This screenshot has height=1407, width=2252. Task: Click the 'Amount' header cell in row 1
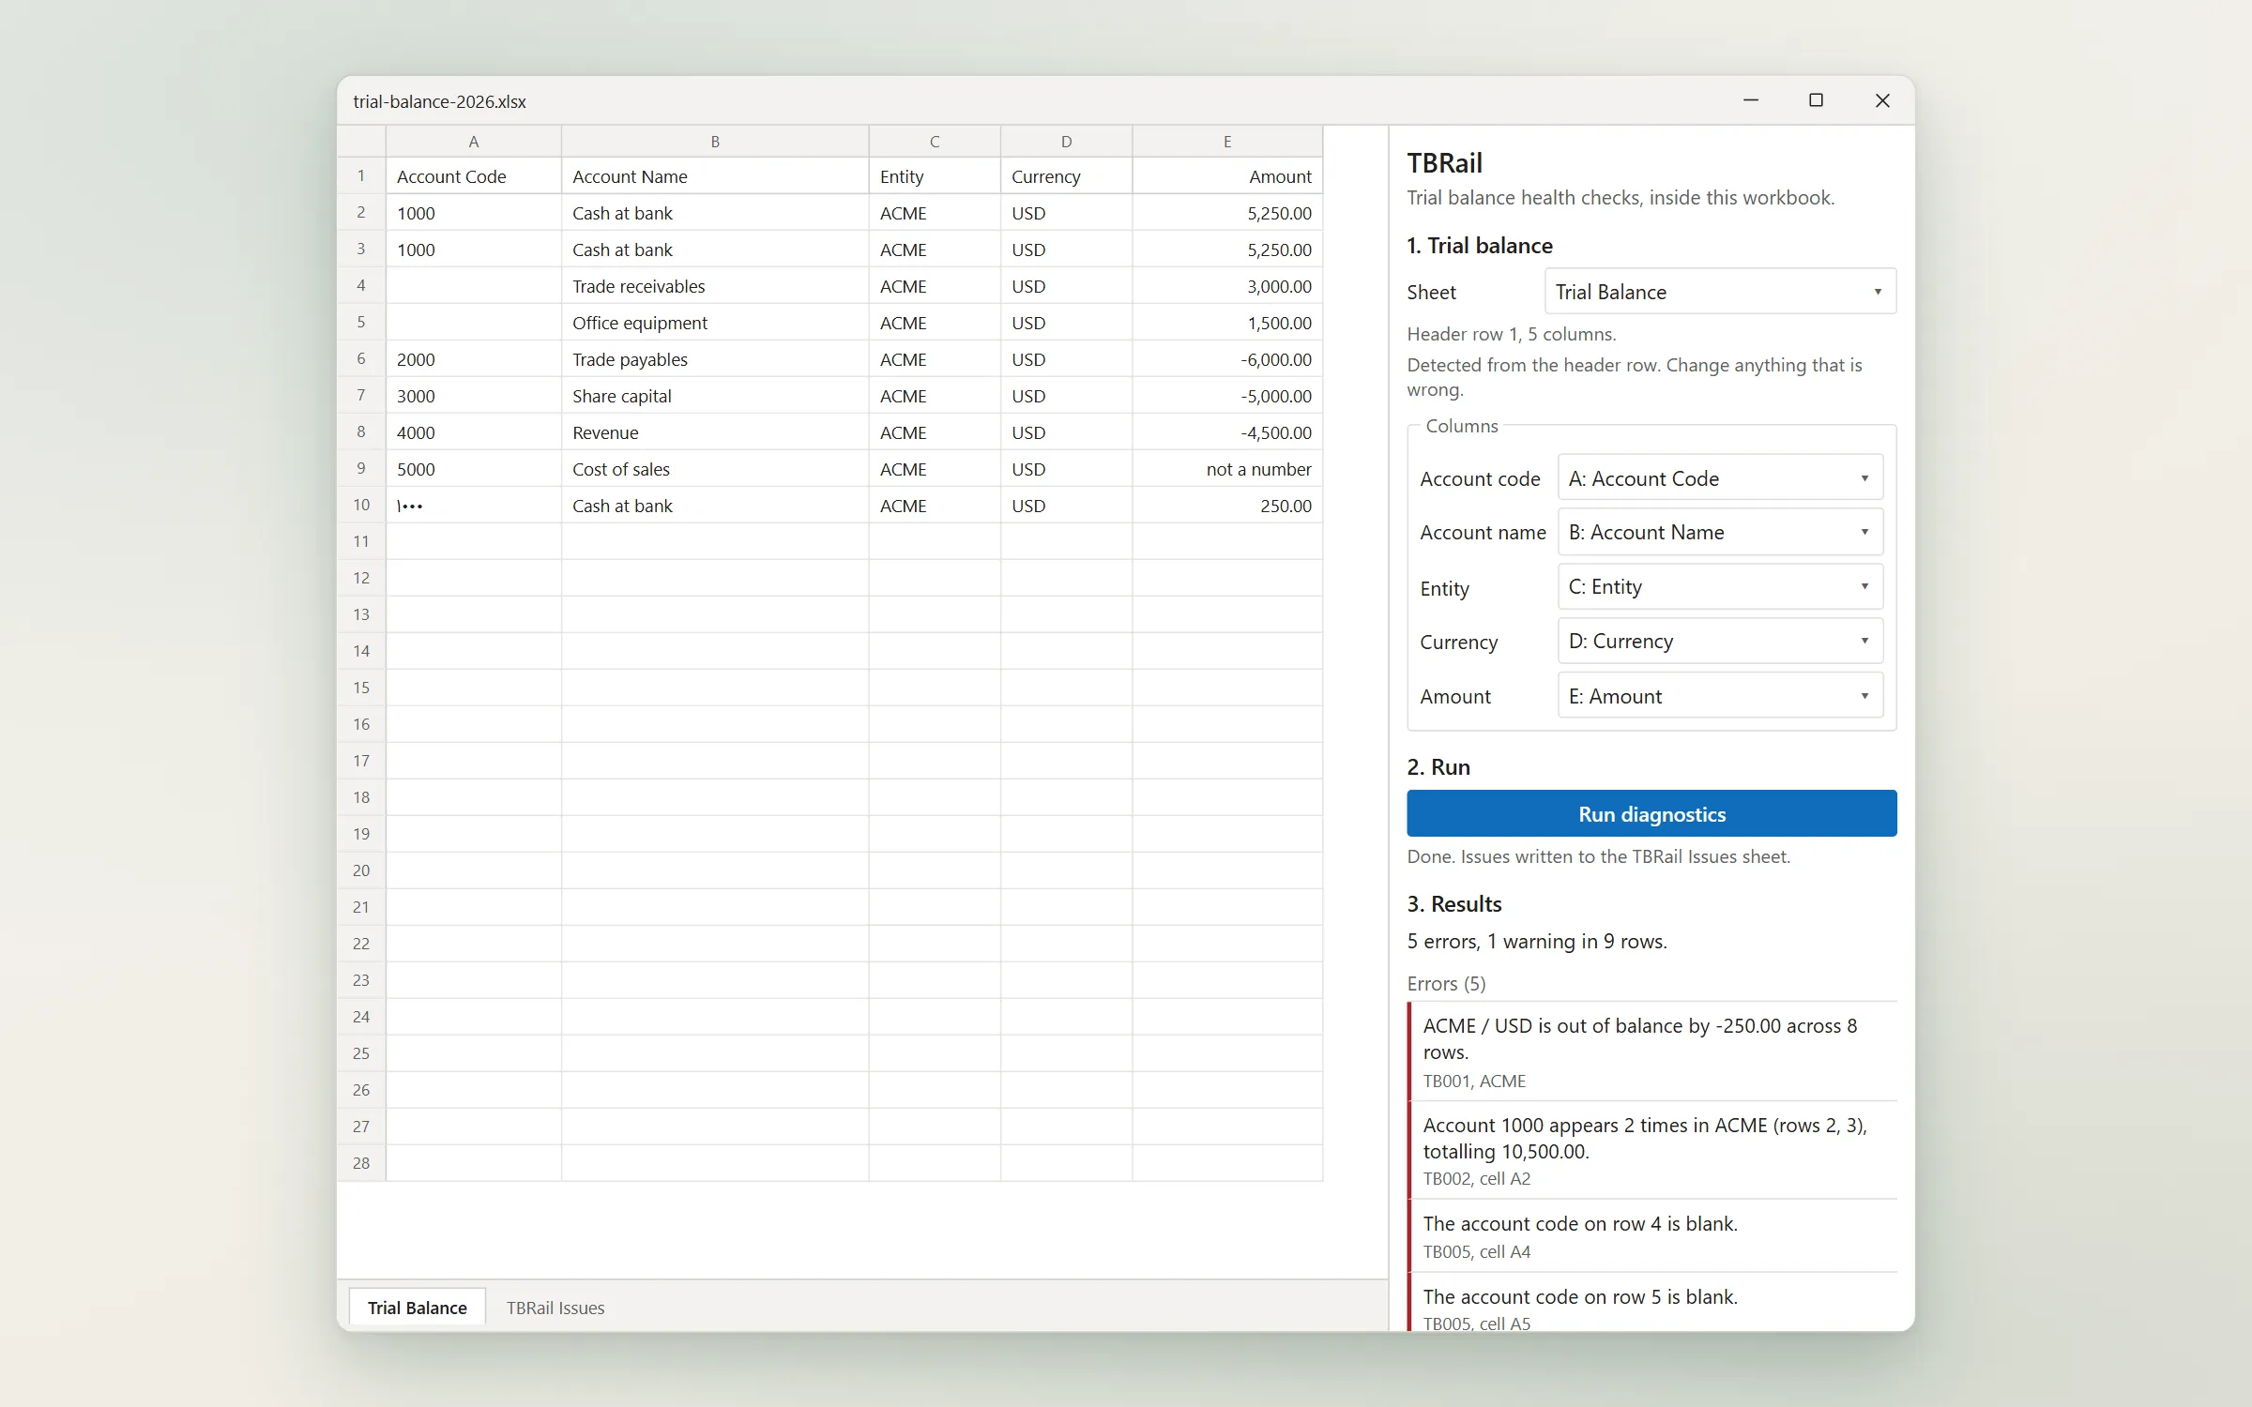(1227, 176)
